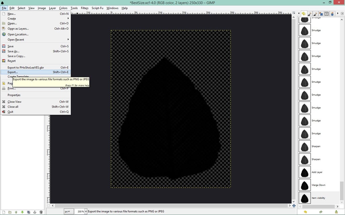Image resolution: width=345 pixels, height=215 pixels.
Task: Raise the selected brush using the green up arrow
Action: tap(16, 212)
